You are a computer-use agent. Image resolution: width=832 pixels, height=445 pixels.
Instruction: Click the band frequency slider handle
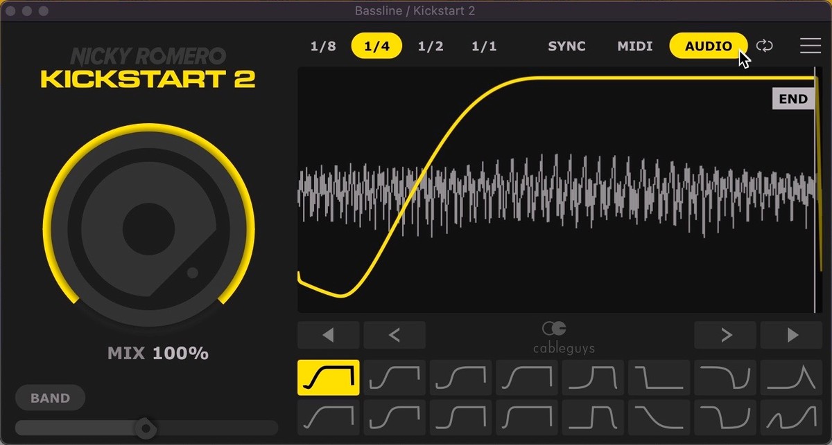pos(146,428)
